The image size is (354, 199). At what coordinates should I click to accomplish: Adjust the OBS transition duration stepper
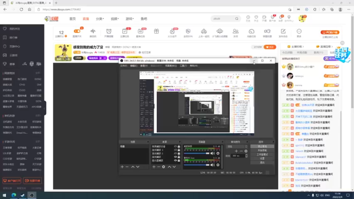(x=246, y=156)
